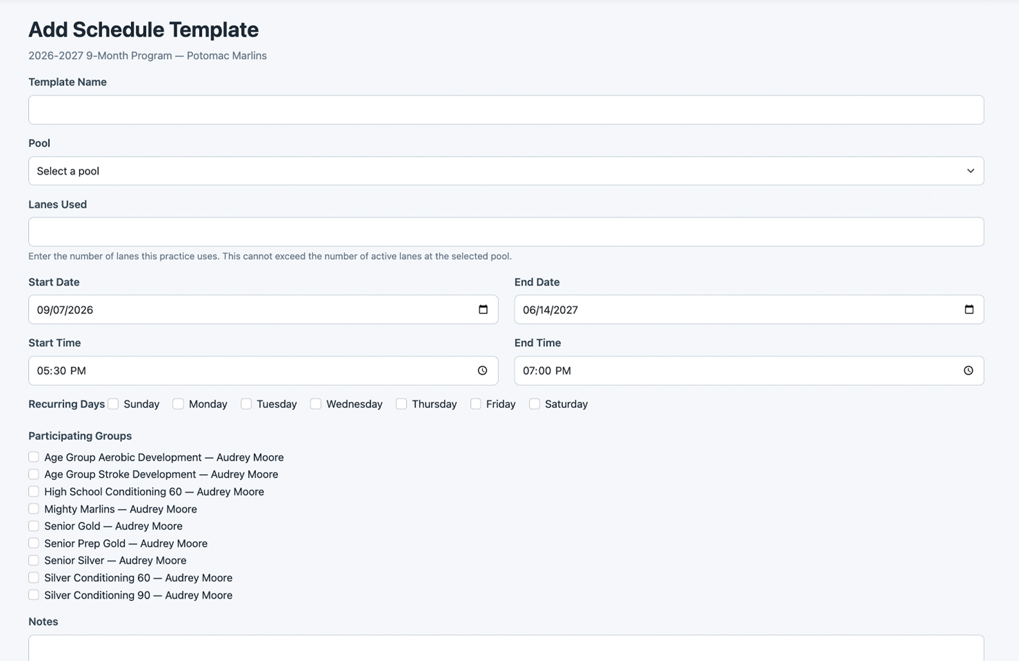
Task: Click the Start Date field 09/07/2026
Action: (x=263, y=309)
